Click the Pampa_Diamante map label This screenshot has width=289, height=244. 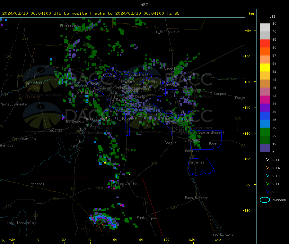[x=13, y=104]
